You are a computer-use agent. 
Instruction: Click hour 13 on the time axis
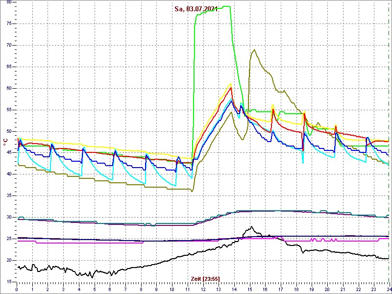(219, 290)
